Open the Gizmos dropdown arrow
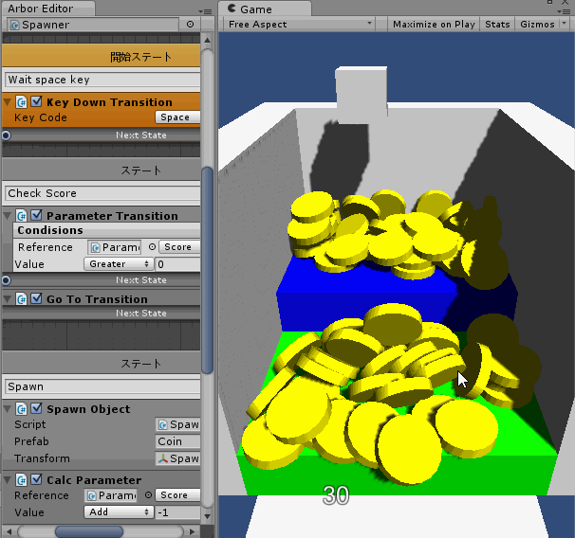The image size is (575, 538). (564, 24)
